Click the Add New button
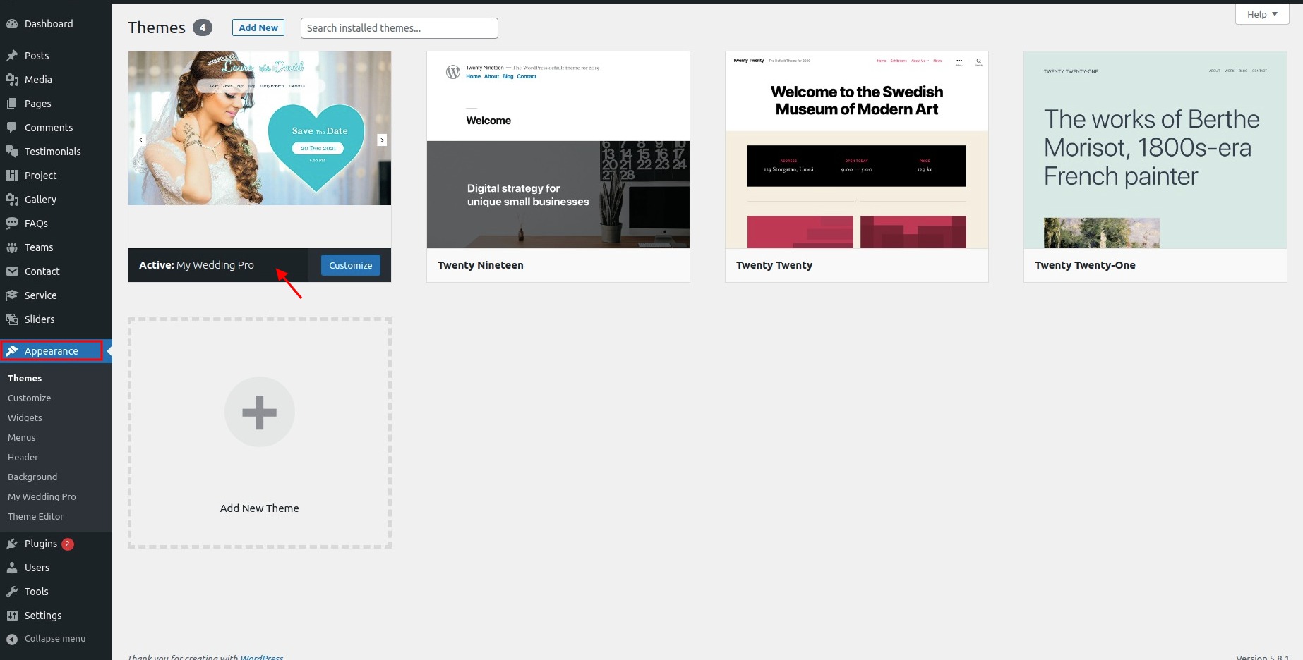Screen dimensions: 1303x660 (258, 28)
